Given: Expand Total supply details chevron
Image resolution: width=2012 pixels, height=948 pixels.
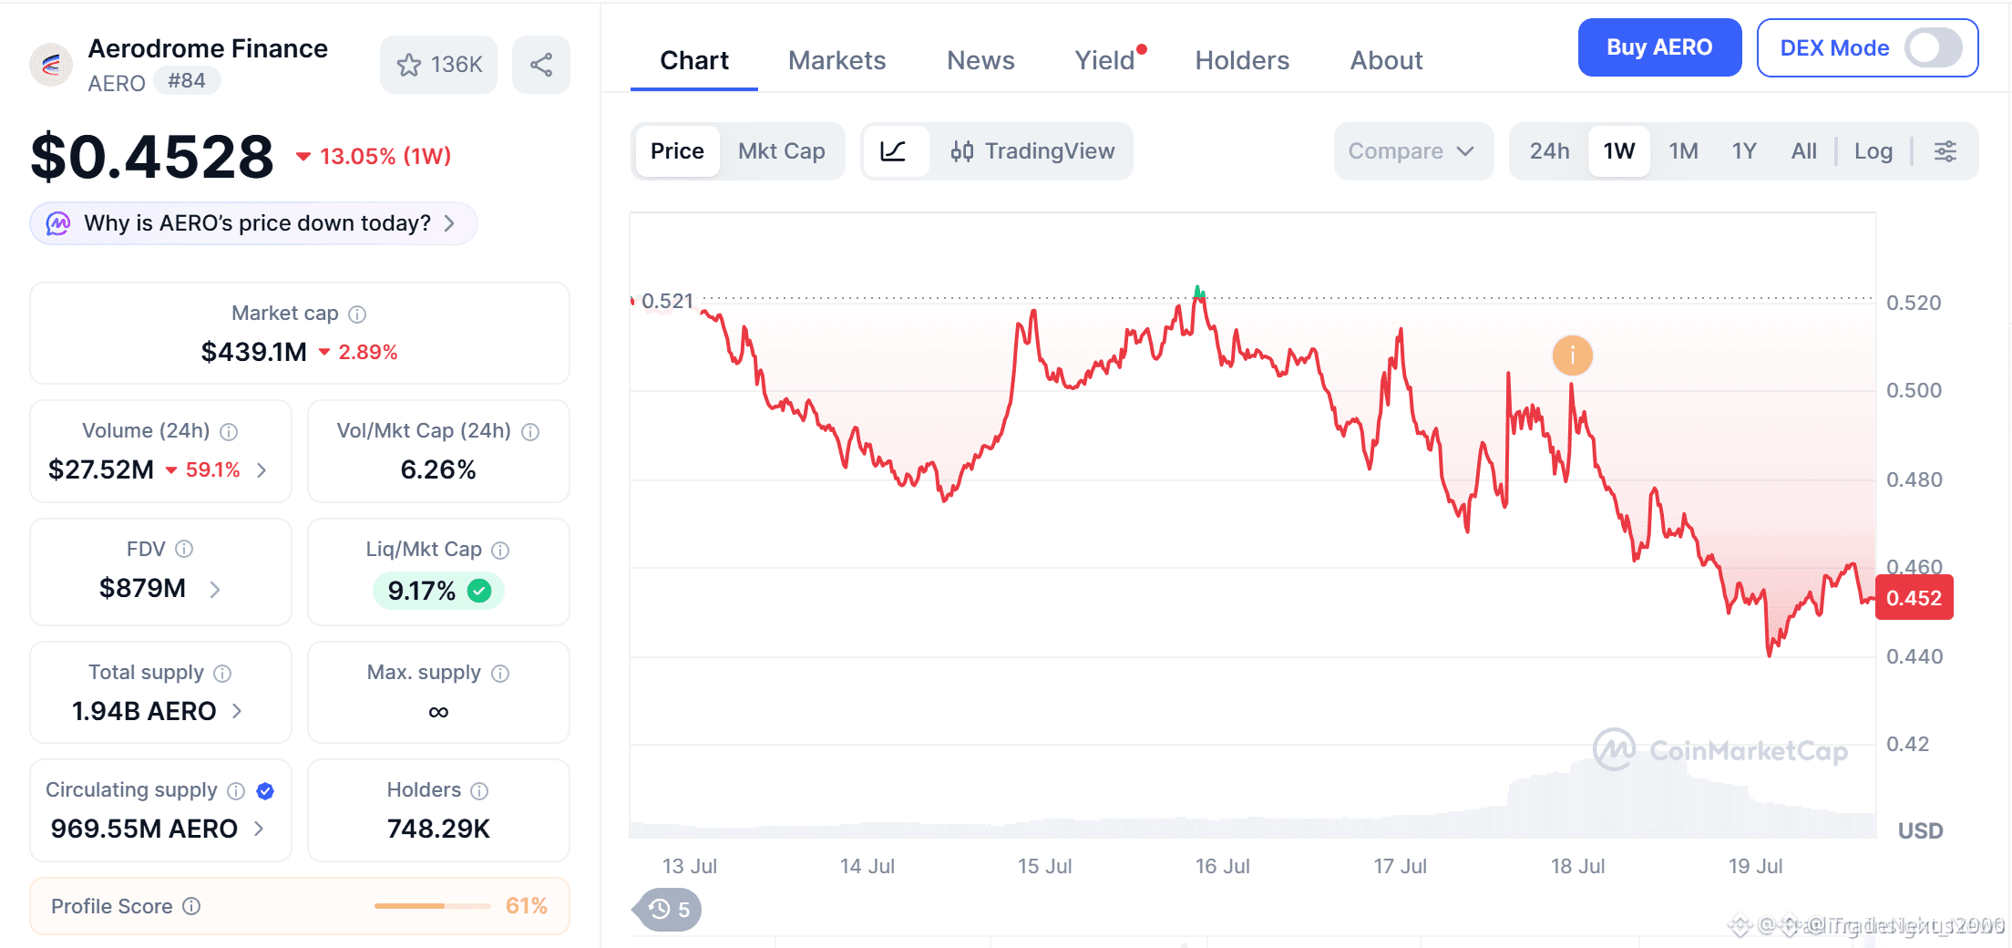Looking at the screenshot, I should [237, 711].
